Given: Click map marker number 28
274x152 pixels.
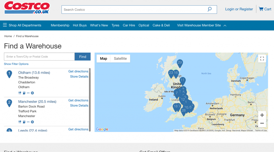Looking at the screenshot, I should [x=183, y=112].
